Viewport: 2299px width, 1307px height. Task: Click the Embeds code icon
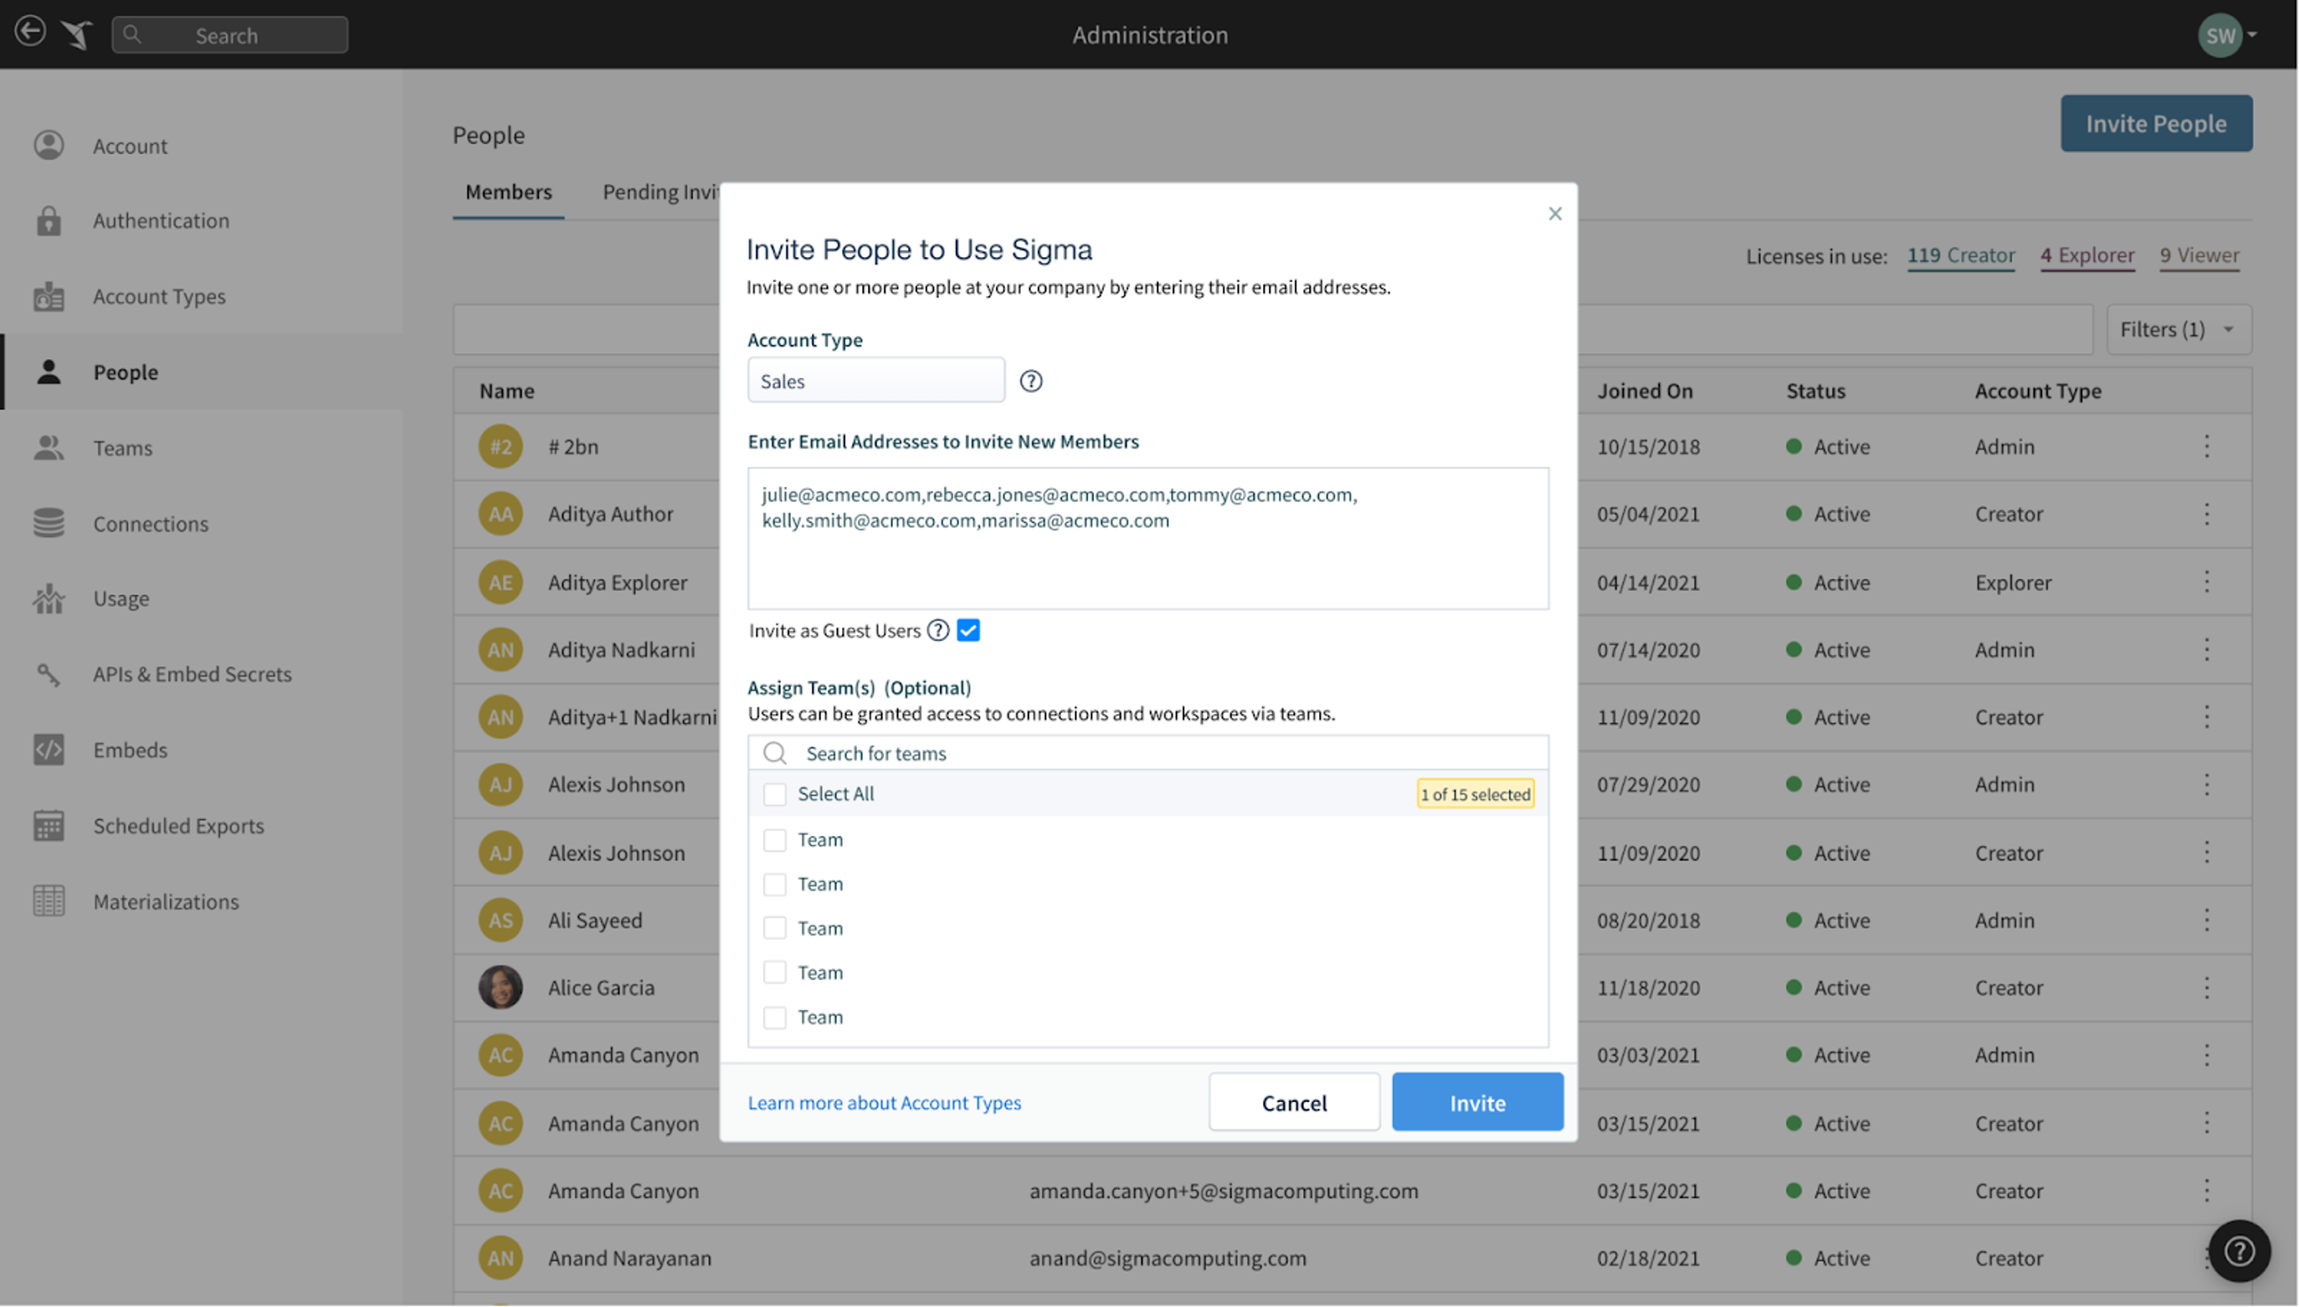[x=48, y=749]
